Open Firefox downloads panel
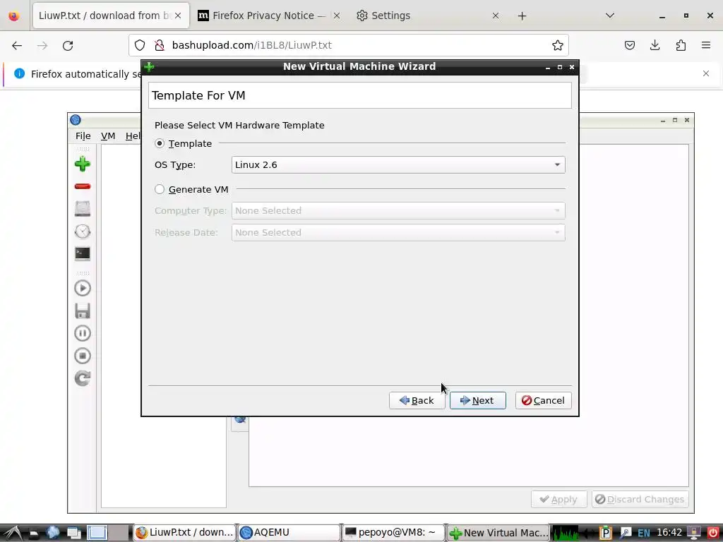Screen dimensions: 723x542 (655, 45)
